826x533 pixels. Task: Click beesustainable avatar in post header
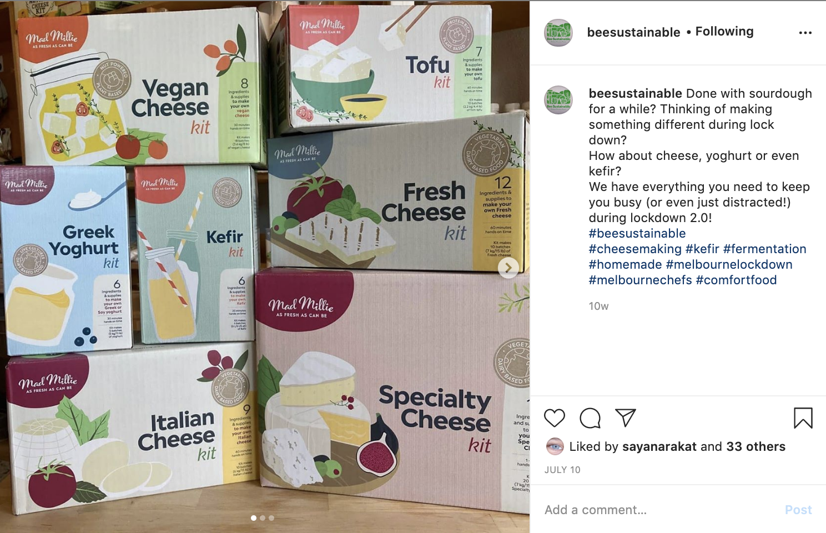pyautogui.click(x=558, y=32)
